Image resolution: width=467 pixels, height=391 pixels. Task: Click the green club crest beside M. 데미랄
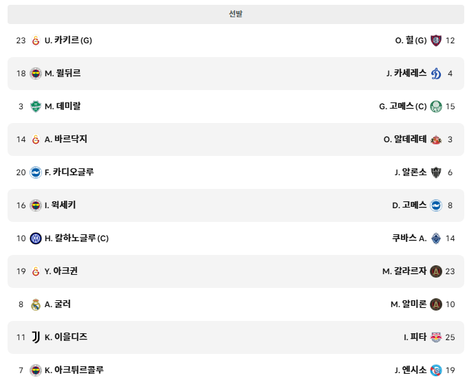click(x=36, y=107)
